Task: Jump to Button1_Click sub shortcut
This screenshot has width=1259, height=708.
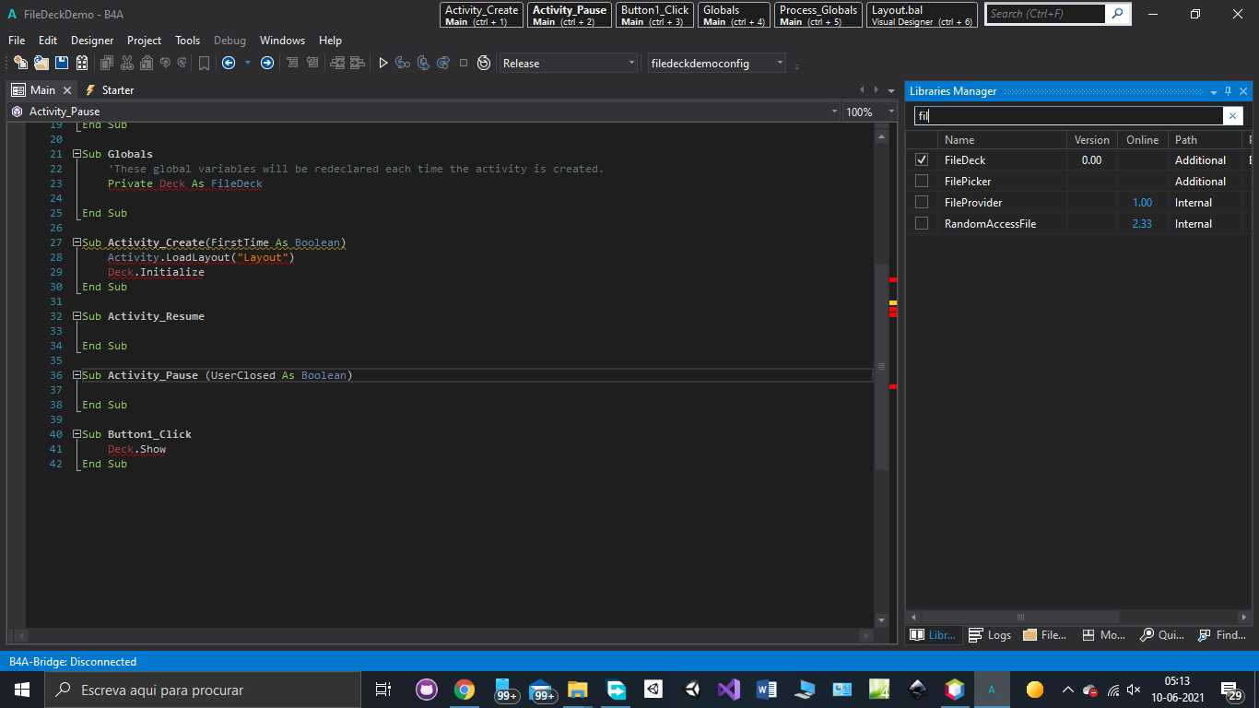Action: tap(653, 15)
